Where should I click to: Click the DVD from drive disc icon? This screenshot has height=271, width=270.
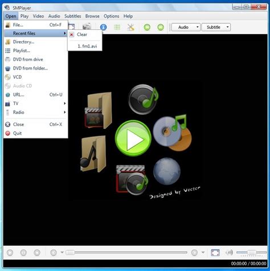(8, 59)
